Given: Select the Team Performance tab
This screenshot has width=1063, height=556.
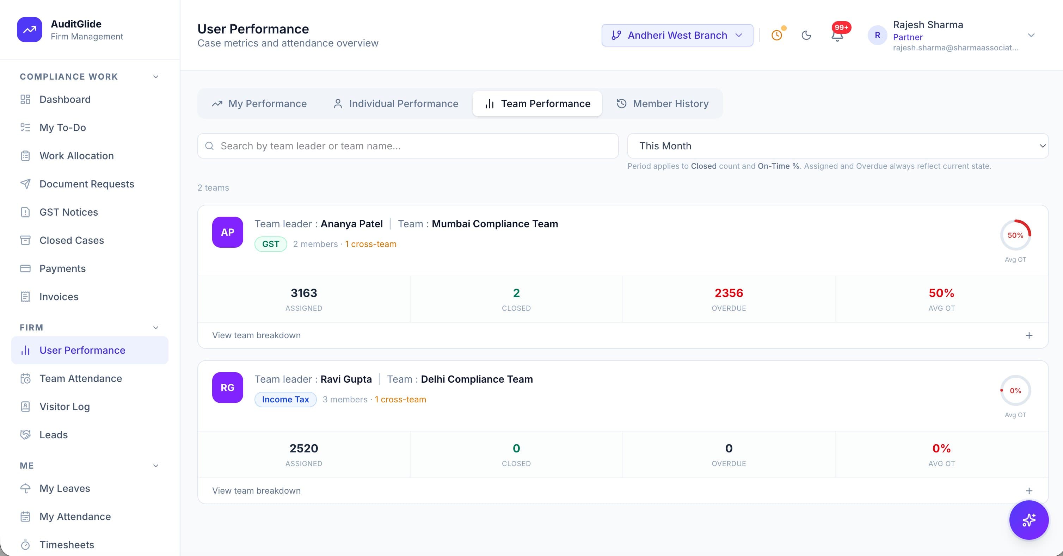Looking at the screenshot, I should coord(537,104).
